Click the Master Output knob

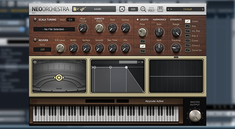[195, 116]
